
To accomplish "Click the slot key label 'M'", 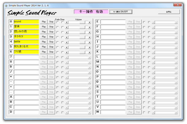I will pos(97,62).
